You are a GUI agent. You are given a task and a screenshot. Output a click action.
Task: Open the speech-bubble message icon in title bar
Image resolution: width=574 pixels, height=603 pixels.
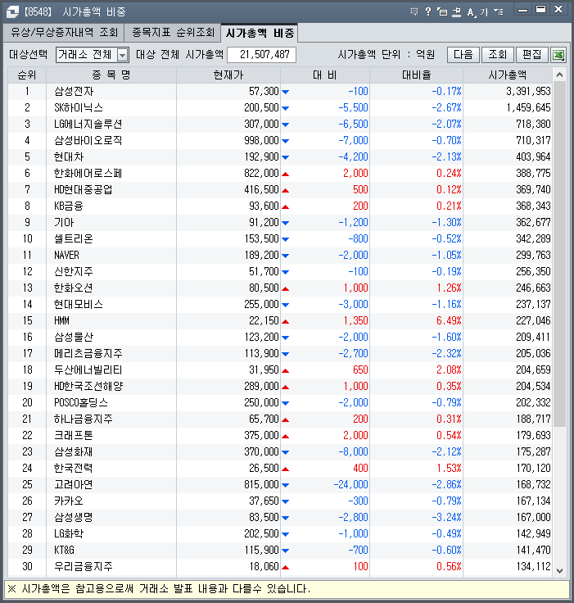(414, 11)
